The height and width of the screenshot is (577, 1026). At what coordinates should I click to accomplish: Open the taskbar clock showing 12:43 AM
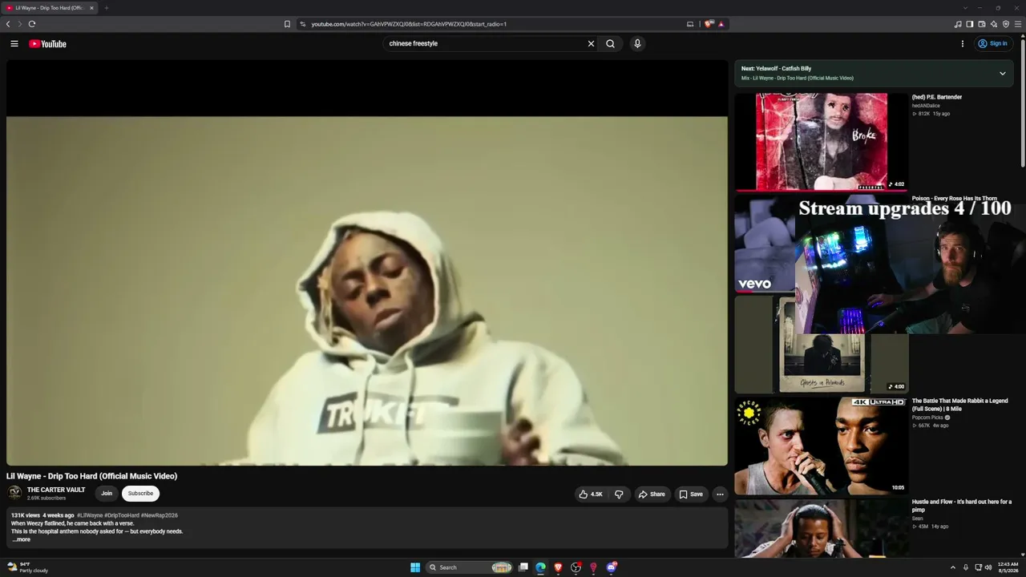click(1008, 567)
